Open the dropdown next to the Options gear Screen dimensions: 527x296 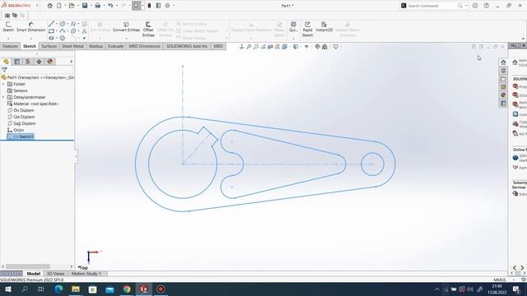point(174,6)
